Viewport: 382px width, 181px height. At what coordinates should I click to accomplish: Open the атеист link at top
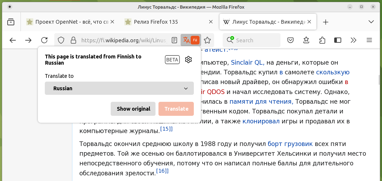(x=216, y=50)
